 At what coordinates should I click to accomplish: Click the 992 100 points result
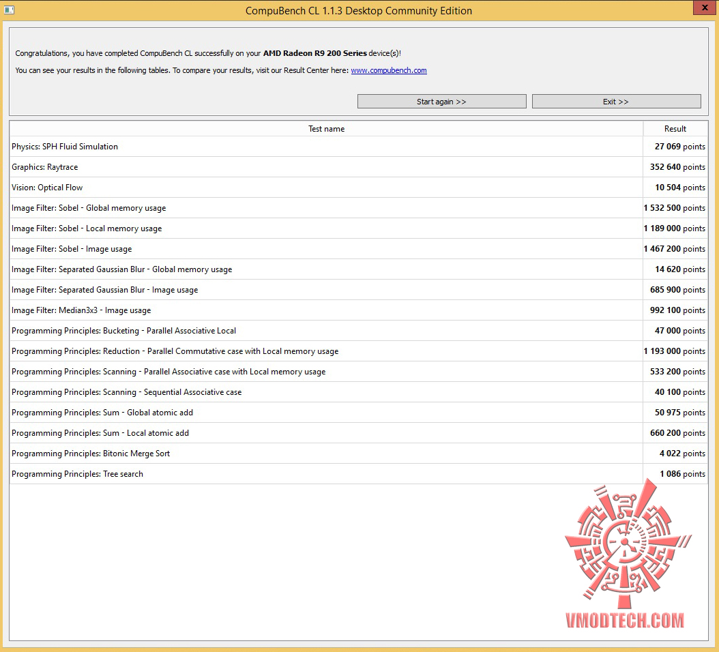[677, 310]
